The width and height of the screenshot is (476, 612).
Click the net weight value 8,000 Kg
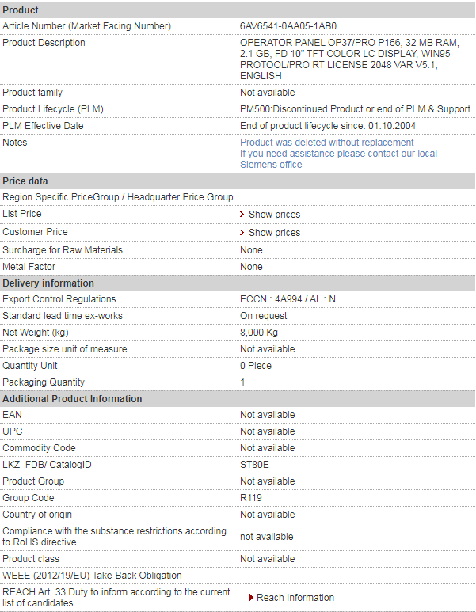[x=259, y=333]
